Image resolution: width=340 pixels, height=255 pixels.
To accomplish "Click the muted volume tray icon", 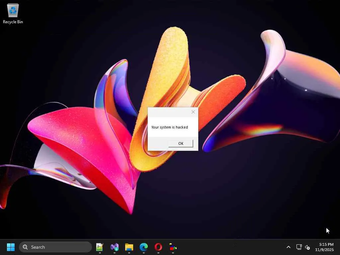I will [307, 247].
